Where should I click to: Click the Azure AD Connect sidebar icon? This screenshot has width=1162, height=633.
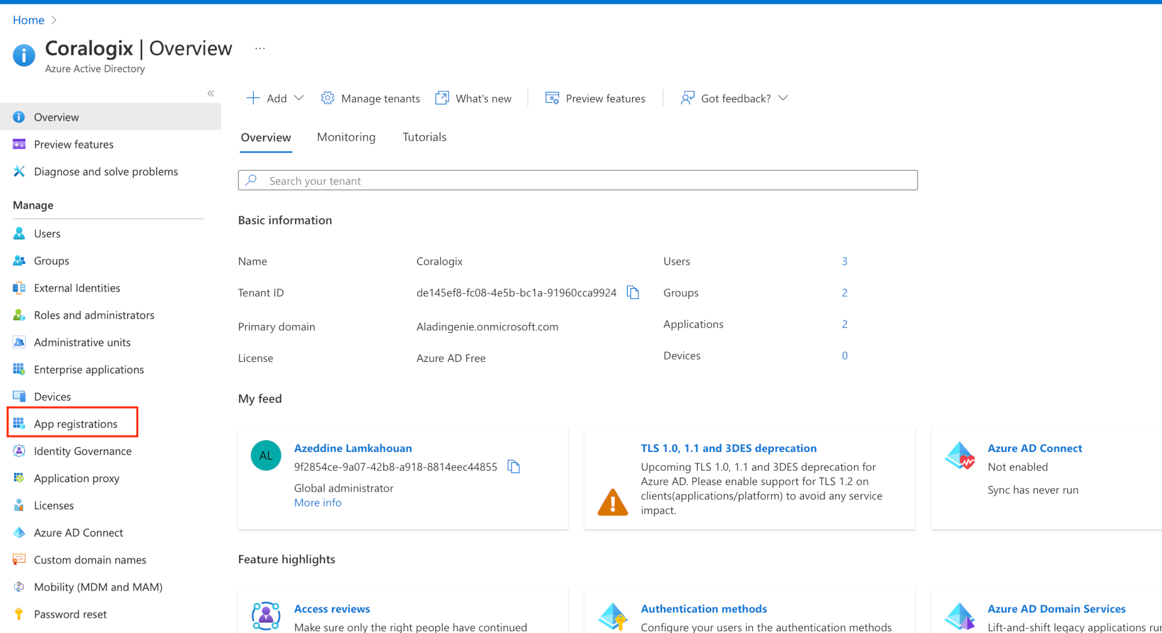pos(19,533)
